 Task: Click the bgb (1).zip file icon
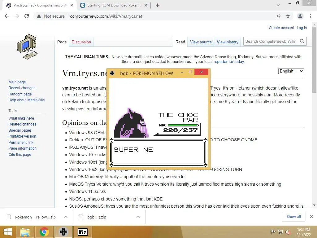pos(81,217)
